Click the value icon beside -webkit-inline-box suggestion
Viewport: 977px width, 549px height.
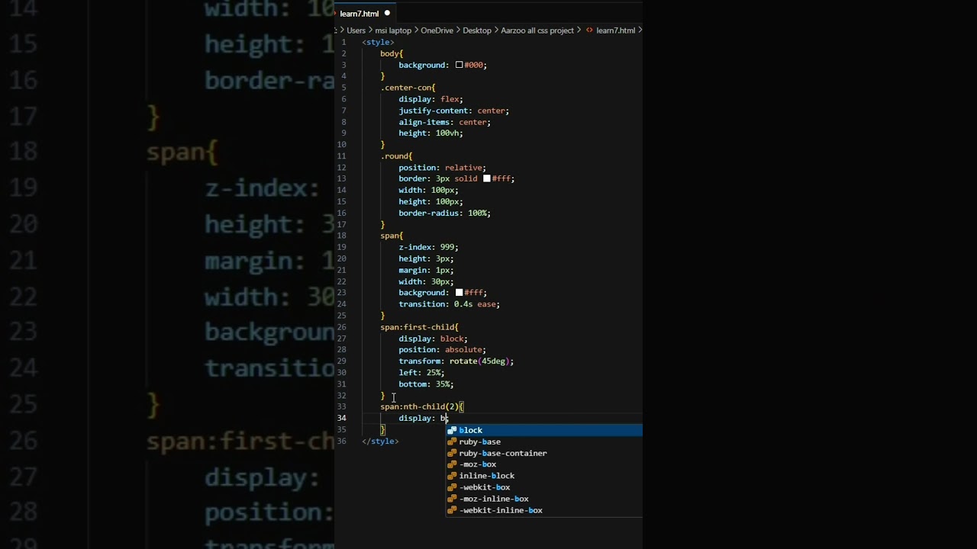(x=452, y=510)
